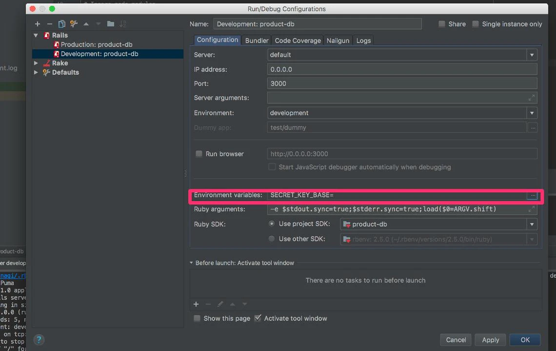Click the Defaults node icon

point(46,72)
